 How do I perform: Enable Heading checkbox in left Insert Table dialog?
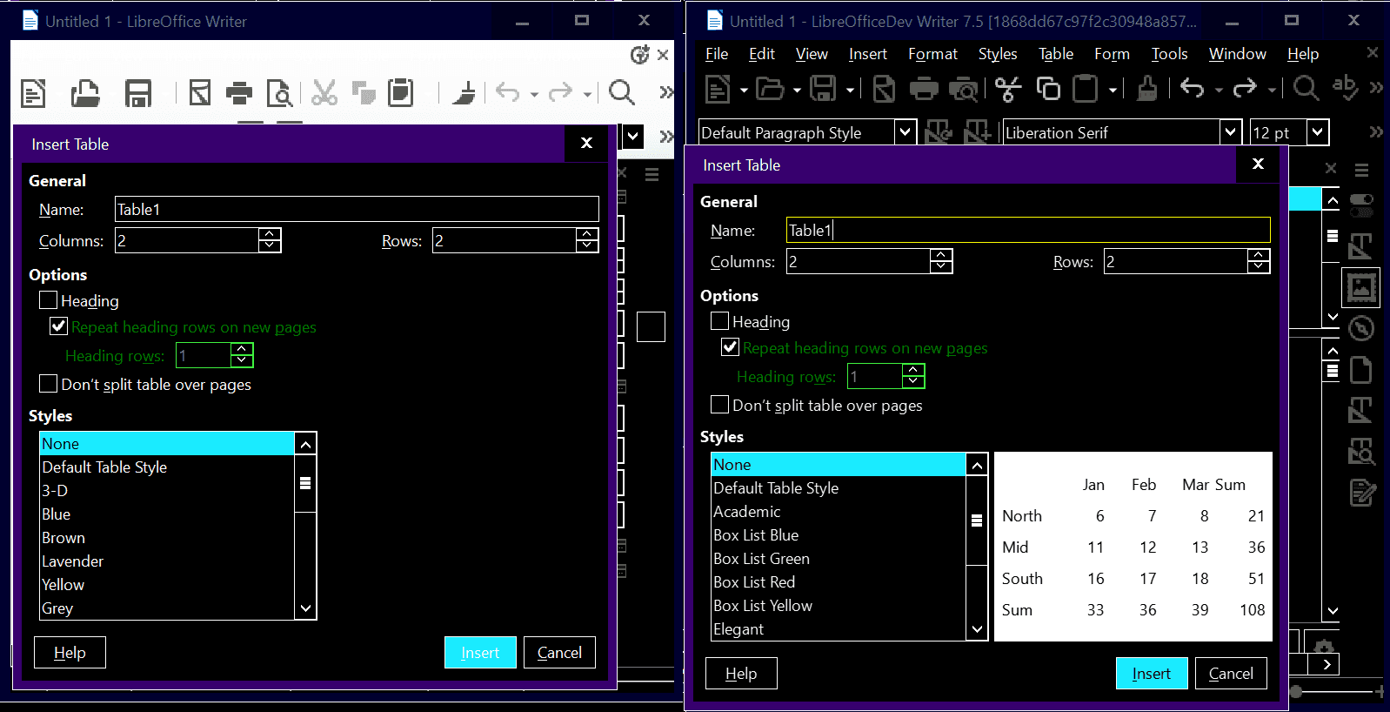tap(49, 300)
